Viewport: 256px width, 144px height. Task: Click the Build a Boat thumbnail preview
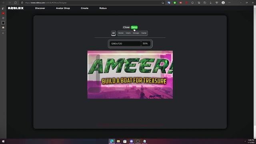tap(130, 75)
